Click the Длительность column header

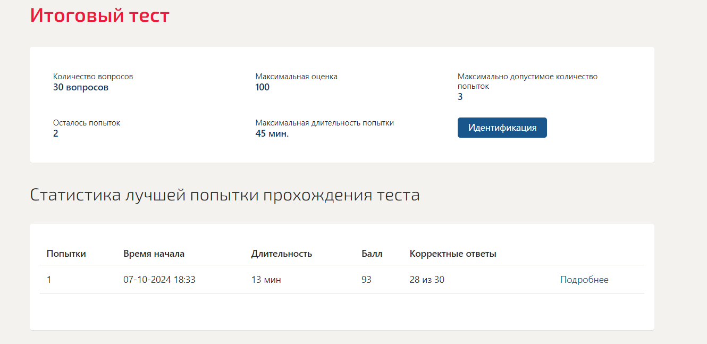coord(282,254)
